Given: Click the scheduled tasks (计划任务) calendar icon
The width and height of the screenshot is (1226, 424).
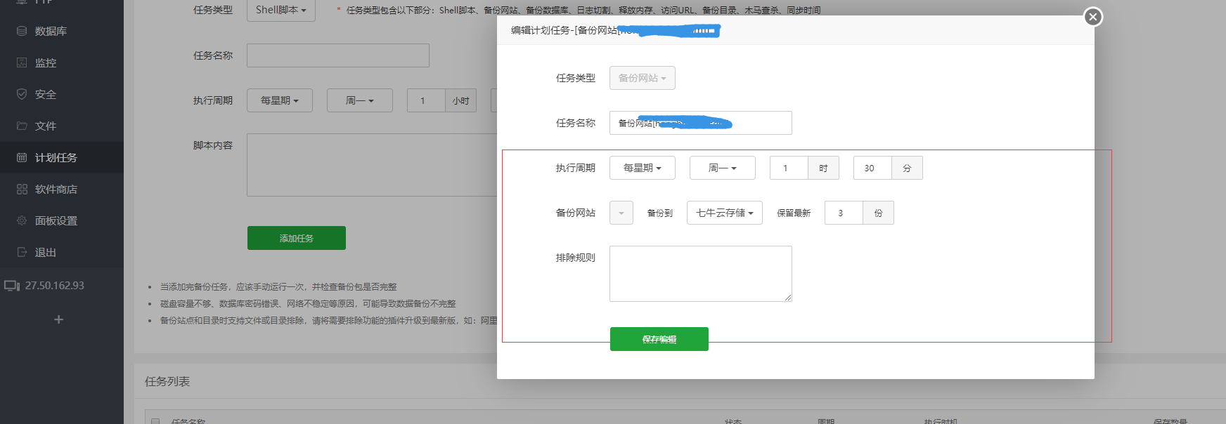Looking at the screenshot, I should point(22,157).
